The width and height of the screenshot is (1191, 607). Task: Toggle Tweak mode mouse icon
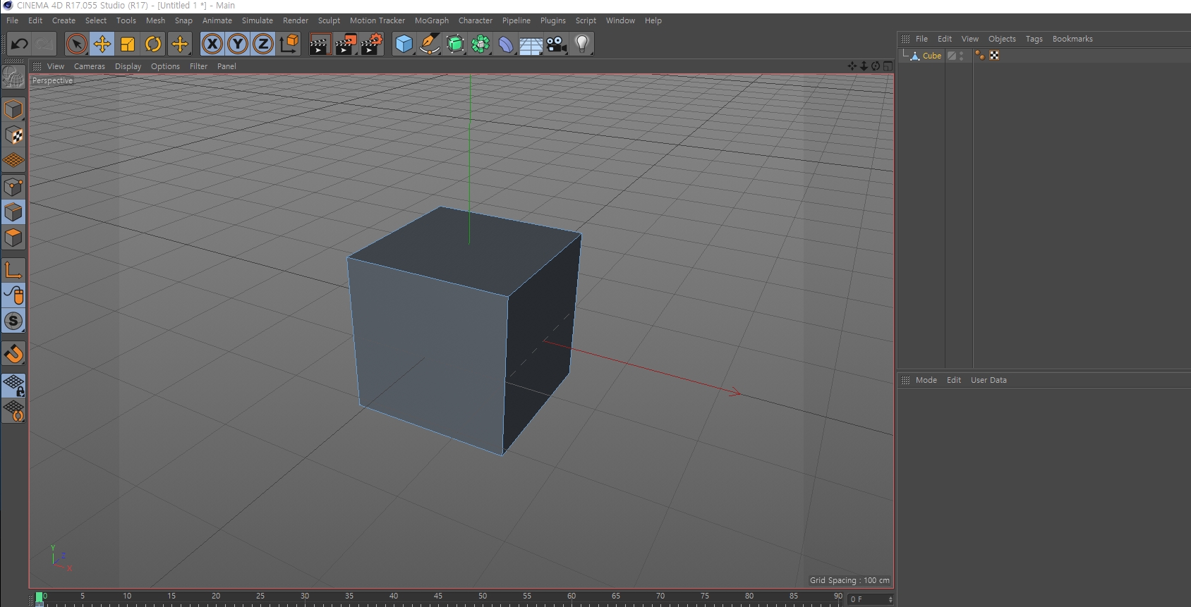point(13,295)
